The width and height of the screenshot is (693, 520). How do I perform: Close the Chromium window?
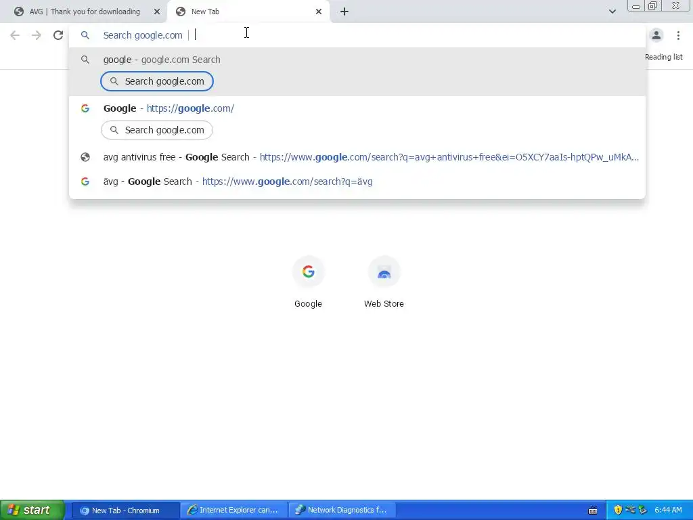point(676,5)
